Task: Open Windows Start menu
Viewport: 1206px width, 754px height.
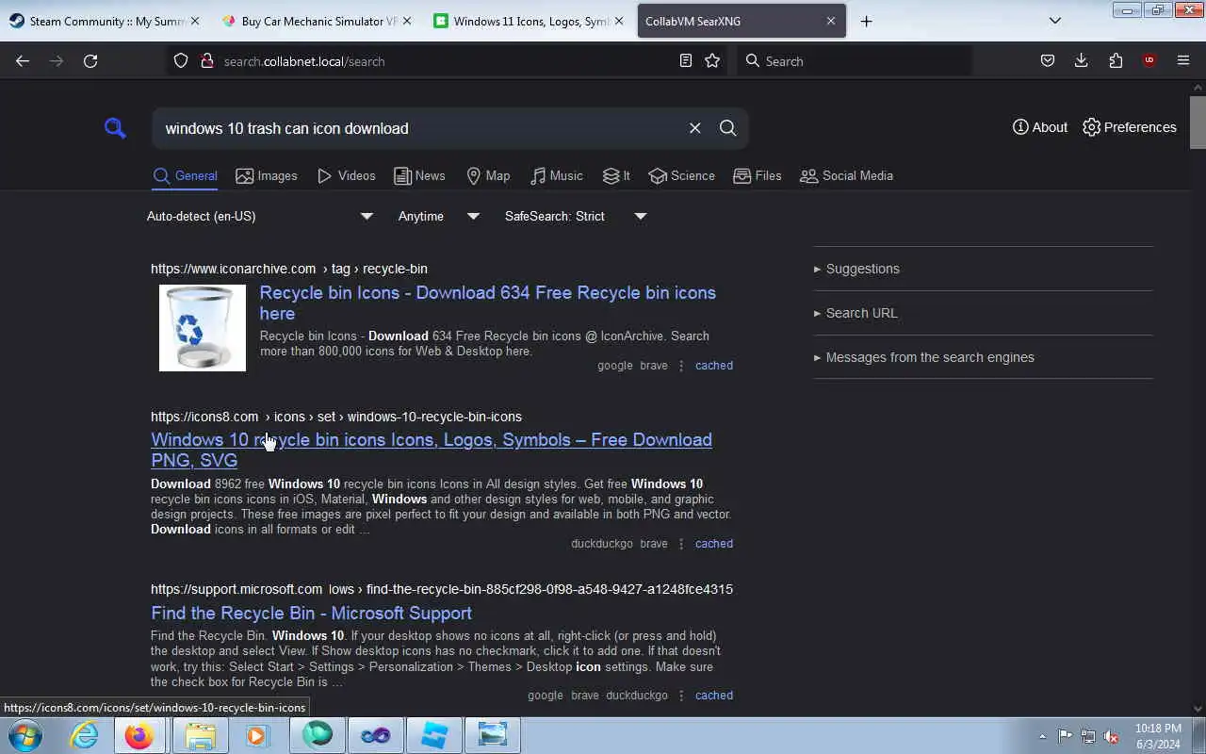Action: tap(24, 735)
